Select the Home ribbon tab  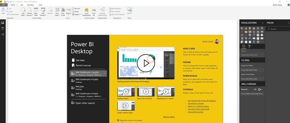pyautogui.click(x=13, y=5)
